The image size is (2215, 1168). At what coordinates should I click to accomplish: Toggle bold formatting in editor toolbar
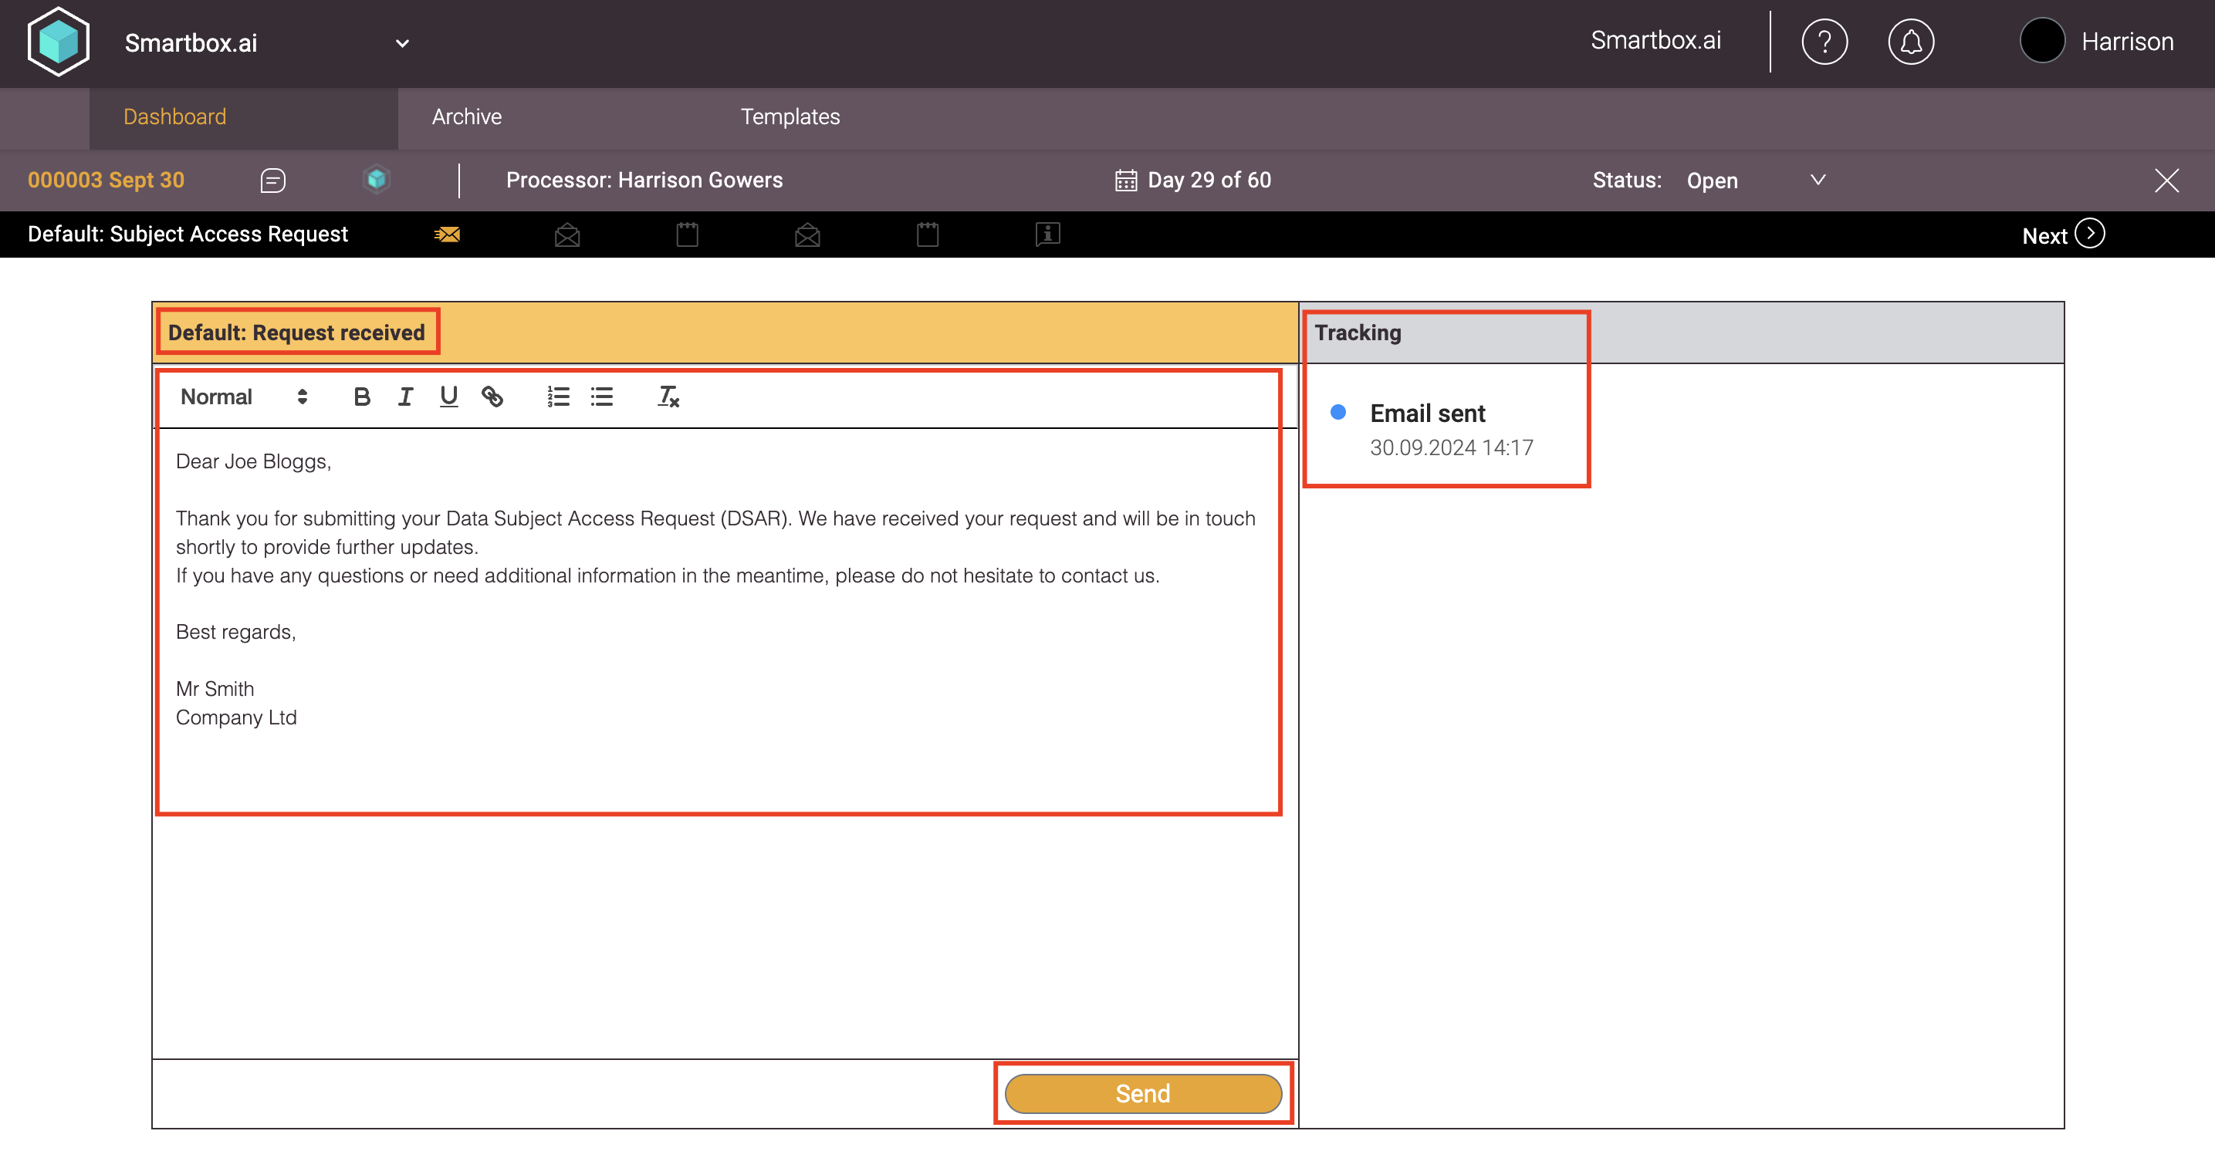(x=361, y=397)
